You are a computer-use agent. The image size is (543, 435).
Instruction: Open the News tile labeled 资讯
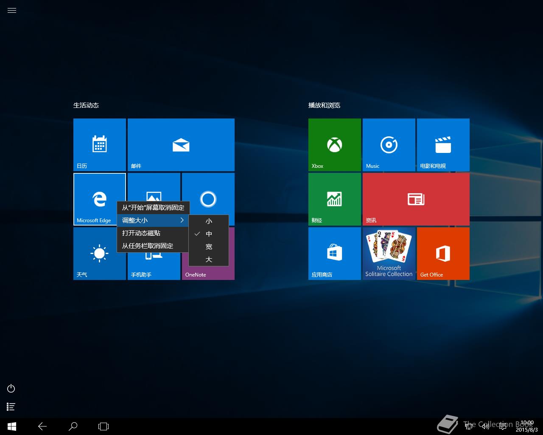tap(416, 199)
